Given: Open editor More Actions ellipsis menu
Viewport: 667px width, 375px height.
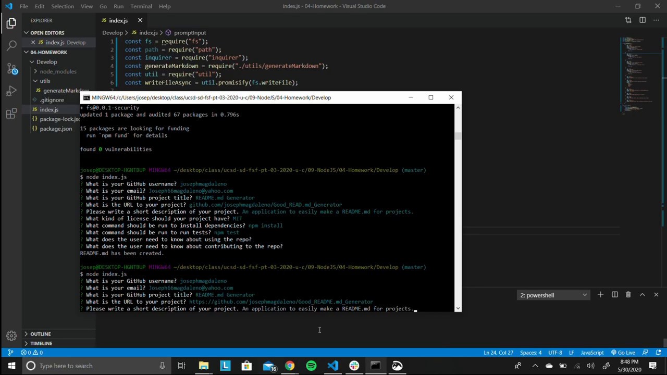Looking at the screenshot, I should click(x=656, y=20).
